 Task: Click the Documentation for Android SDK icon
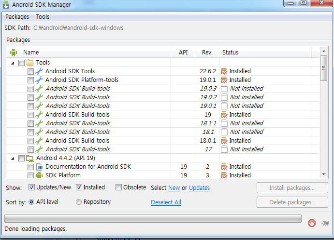click(39, 167)
